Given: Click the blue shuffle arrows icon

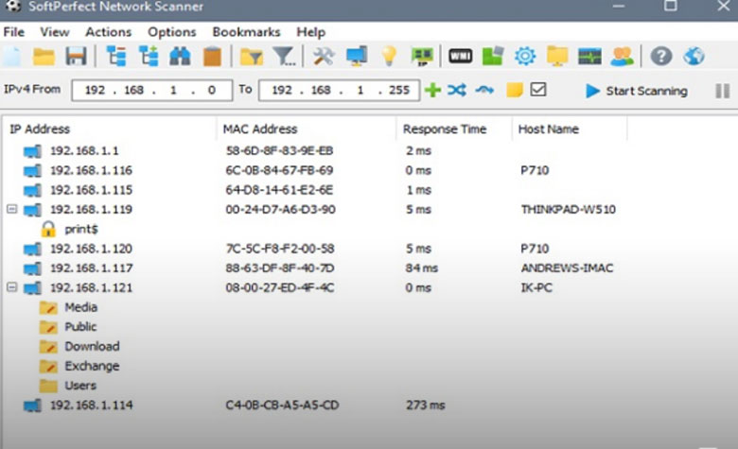Looking at the screenshot, I should [x=457, y=90].
